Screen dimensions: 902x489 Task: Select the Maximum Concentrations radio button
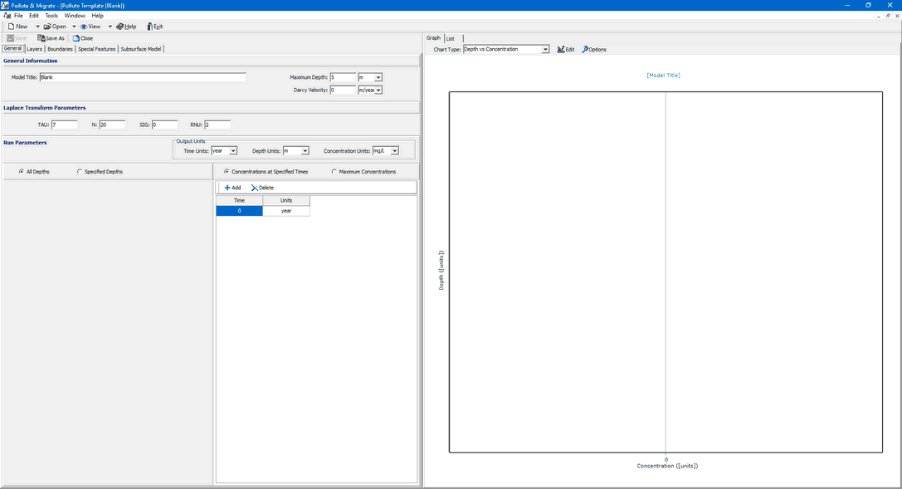coord(334,172)
